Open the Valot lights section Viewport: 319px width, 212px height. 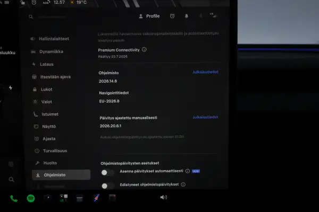point(43,102)
